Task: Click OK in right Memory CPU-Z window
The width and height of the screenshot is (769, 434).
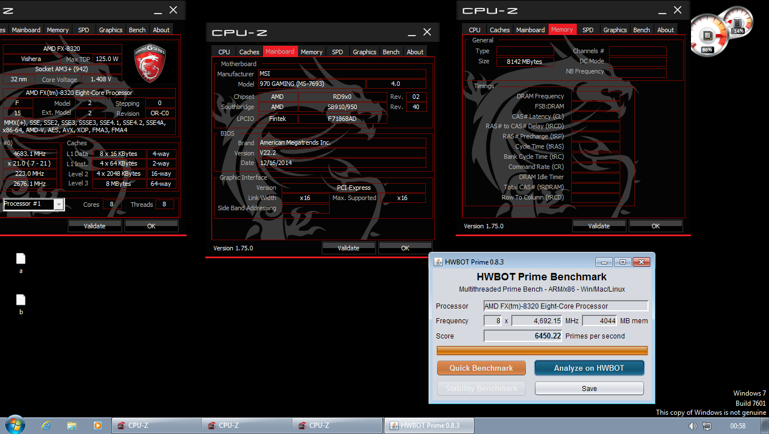Action: click(656, 226)
